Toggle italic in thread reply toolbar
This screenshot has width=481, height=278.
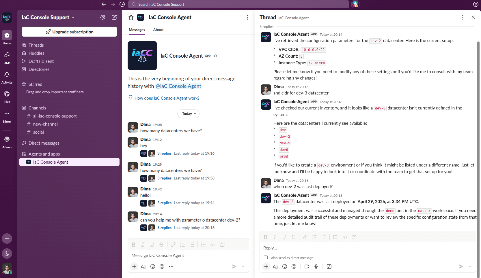[275, 237]
